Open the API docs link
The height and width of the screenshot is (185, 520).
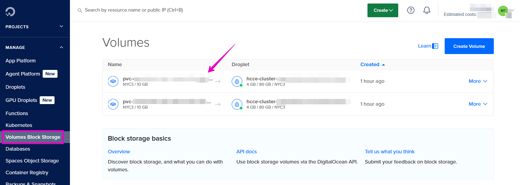coord(247,152)
